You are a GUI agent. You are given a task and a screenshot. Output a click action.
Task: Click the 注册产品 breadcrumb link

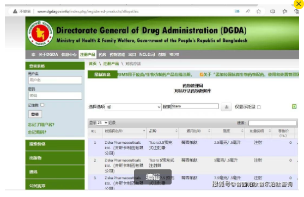[111, 63]
